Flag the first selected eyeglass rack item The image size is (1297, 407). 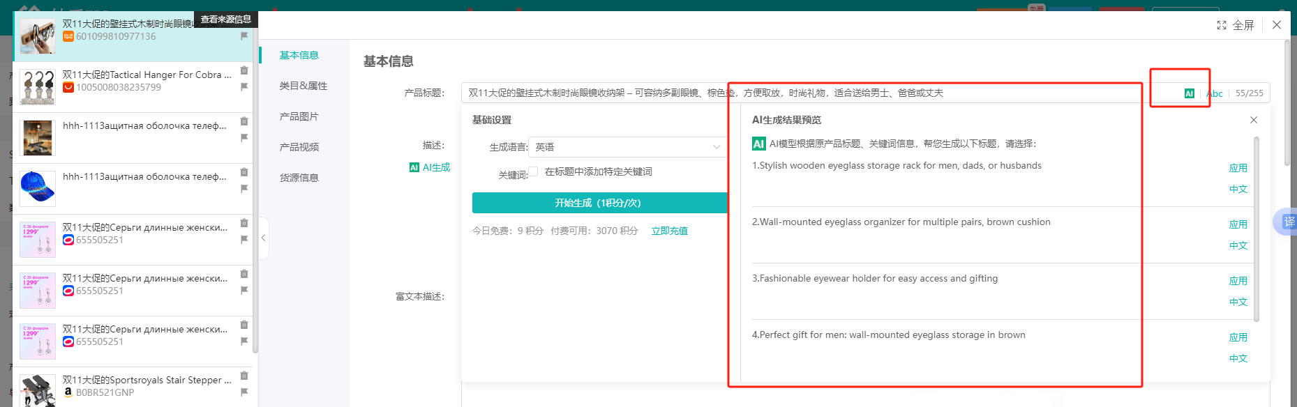point(244,36)
